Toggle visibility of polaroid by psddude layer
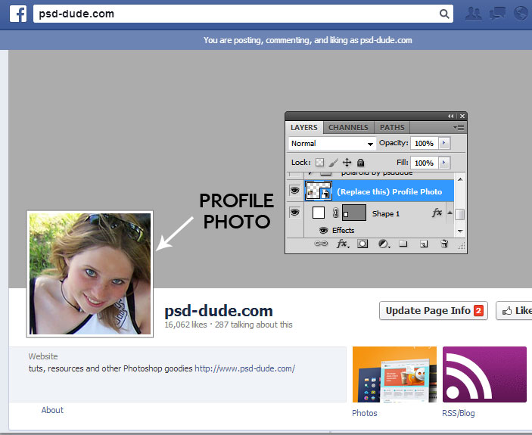532x435 pixels. point(294,174)
